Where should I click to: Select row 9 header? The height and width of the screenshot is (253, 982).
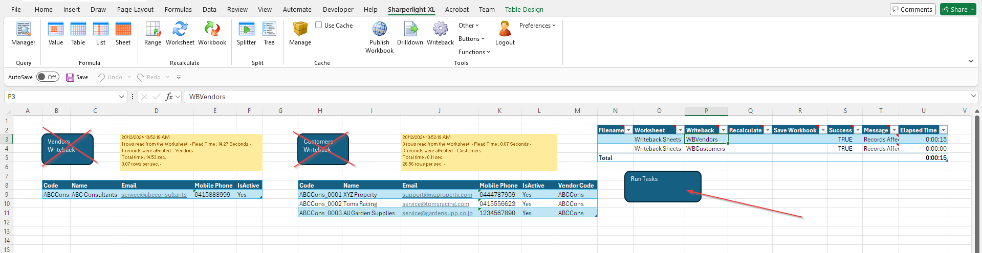click(7, 195)
